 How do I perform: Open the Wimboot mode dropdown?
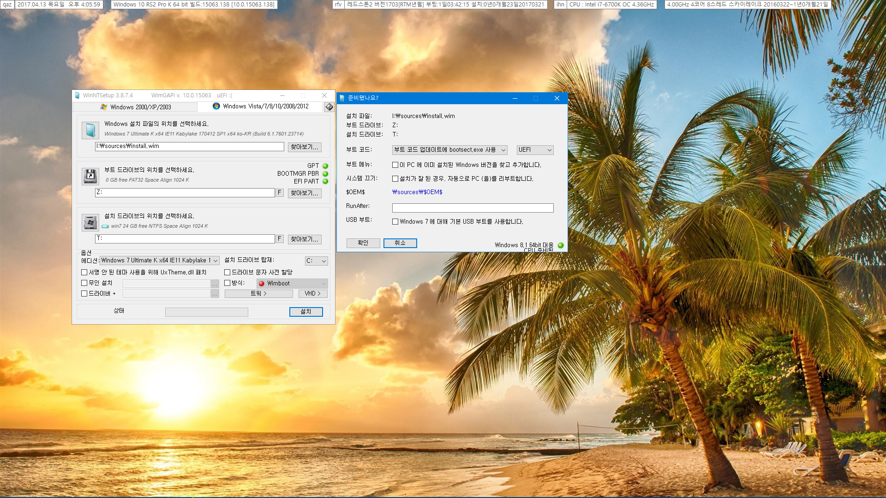(292, 284)
